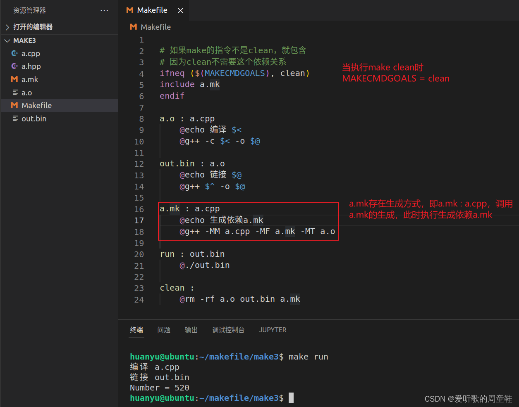Click the file icon next to a.o
519x407 pixels.
point(15,92)
